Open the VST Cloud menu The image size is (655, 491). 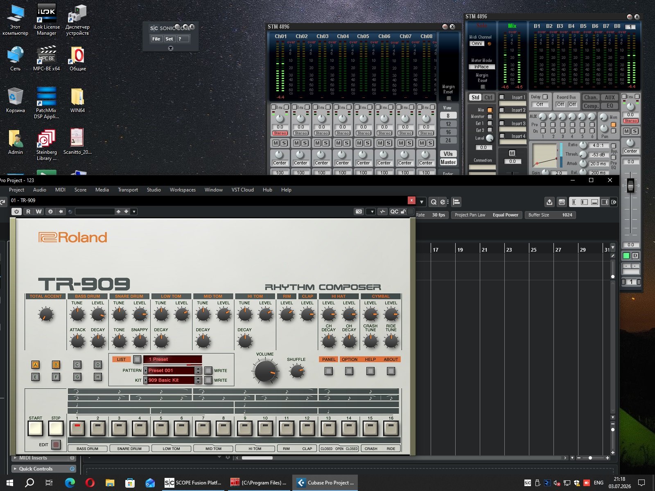tap(242, 190)
